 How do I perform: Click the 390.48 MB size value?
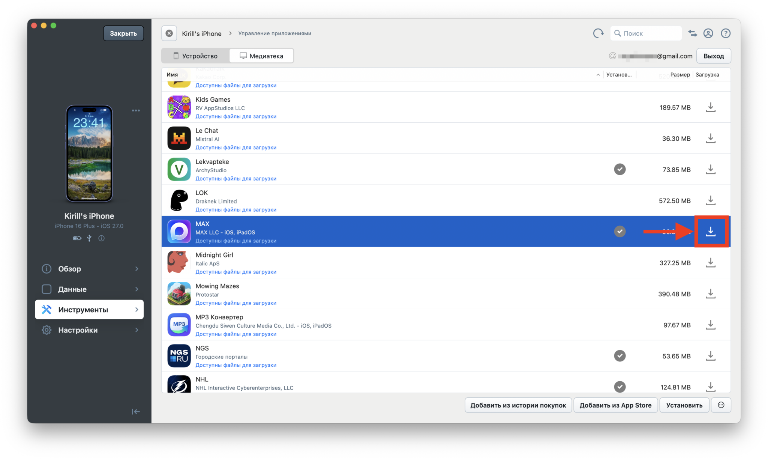674,294
